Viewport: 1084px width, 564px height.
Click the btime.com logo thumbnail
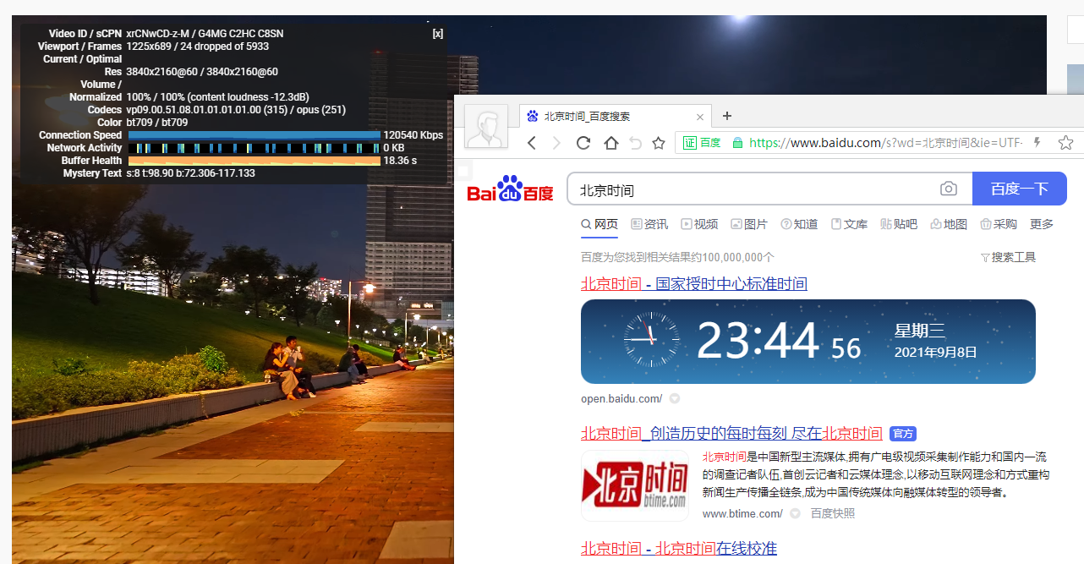pyautogui.click(x=635, y=485)
